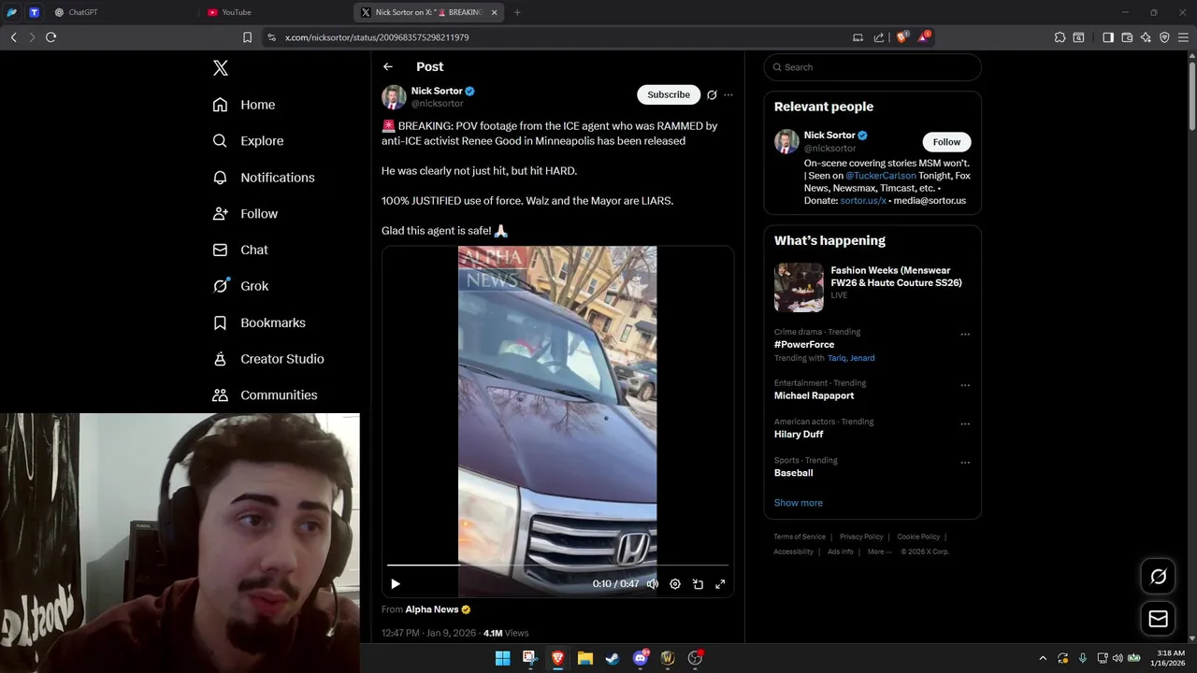Open the post's more options menu

728,94
